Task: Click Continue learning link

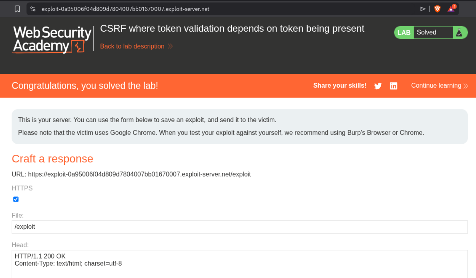Action: click(436, 86)
